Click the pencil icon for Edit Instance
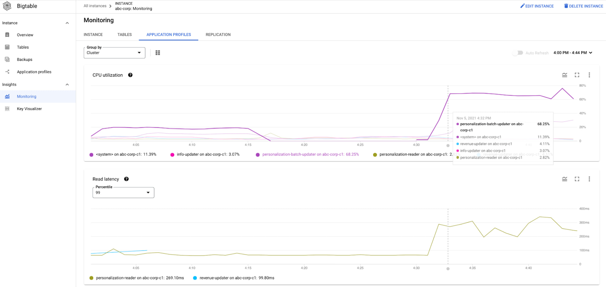Image resolution: width=606 pixels, height=287 pixels. (x=523, y=6)
